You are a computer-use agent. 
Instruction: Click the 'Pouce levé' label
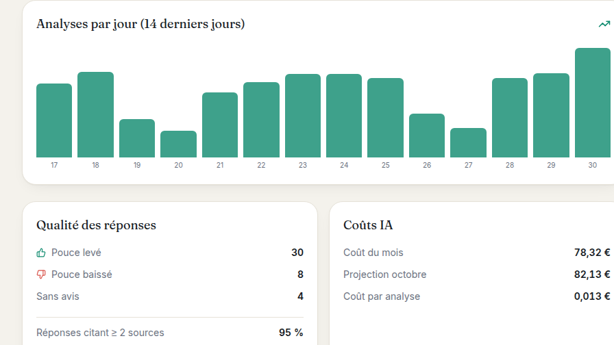pos(76,253)
